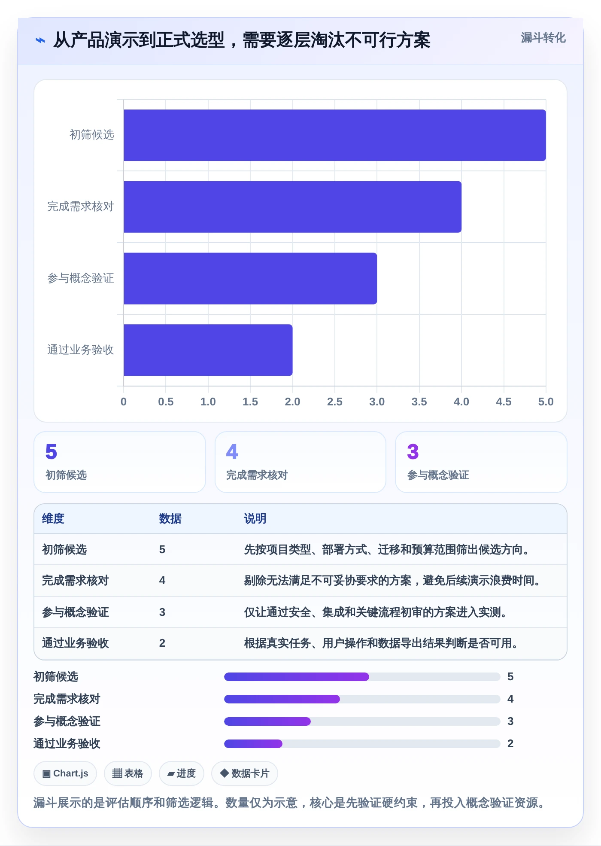Viewport: 601px width, 846px height.
Task: Click the 初筛候选 axis label in chart
Action: (92, 135)
